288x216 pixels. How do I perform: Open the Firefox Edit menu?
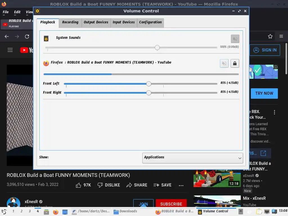click(x=17, y=12)
